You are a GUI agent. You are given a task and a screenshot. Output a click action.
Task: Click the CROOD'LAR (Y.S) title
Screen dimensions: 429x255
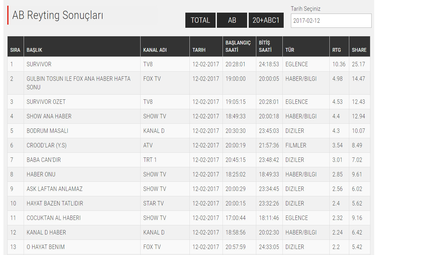pos(46,145)
